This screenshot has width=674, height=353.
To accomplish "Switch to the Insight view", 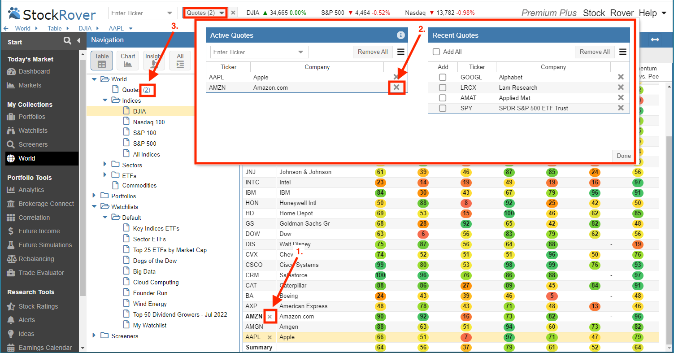I will [154, 61].
